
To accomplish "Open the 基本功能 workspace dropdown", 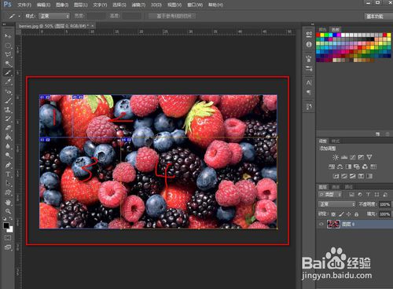I will (x=379, y=16).
